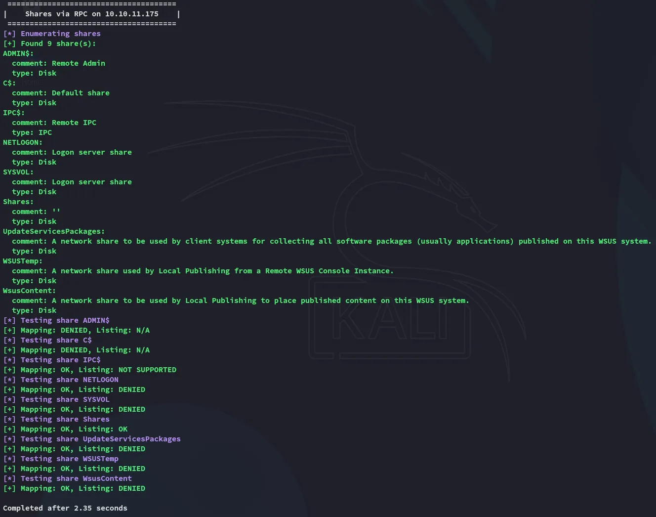Select the UpdateServicesPackages: share heading
Image resolution: width=656 pixels, height=517 pixels.
[x=54, y=231]
